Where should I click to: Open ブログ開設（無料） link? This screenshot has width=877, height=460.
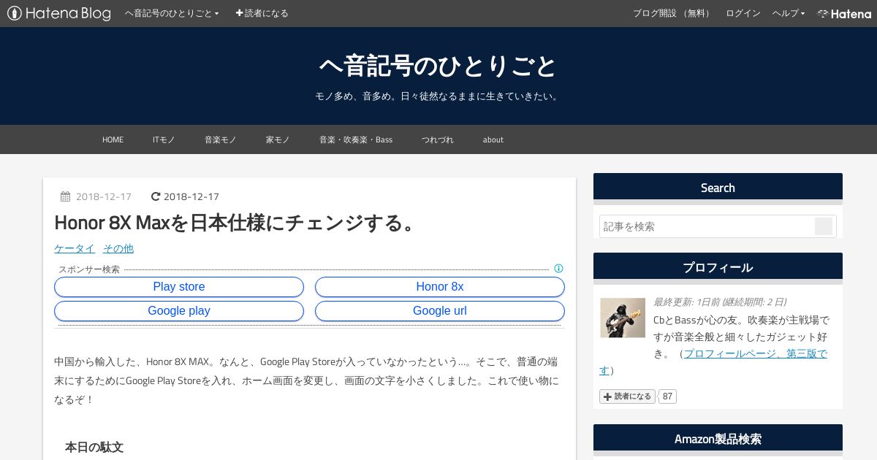click(x=672, y=13)
